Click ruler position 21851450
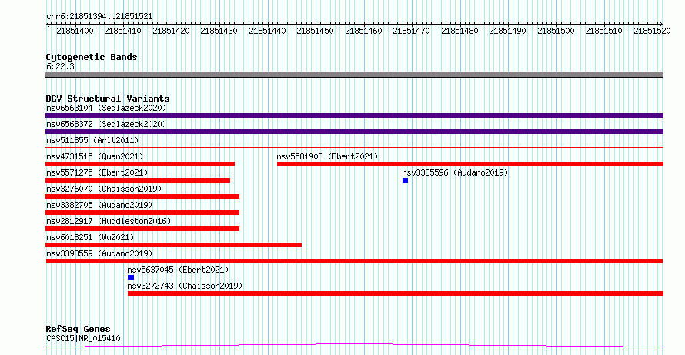The width and height of the screenshot is (685, 355). pos(315,31)
